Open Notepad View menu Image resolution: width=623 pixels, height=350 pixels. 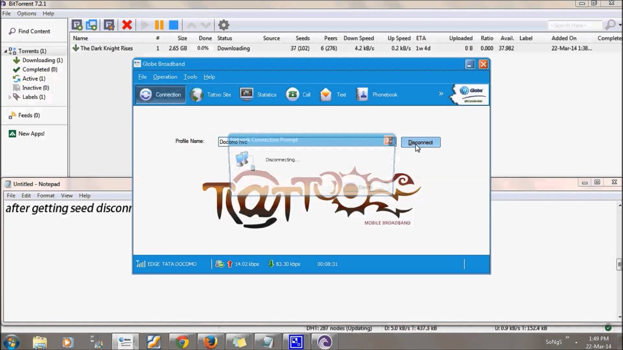pyautogui.click(x=67, y=195)
